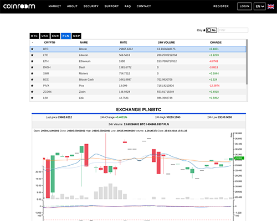This screenshot has width=277, height=221.
Task: Open the MARKET menu item
Action: coord(55,6)
